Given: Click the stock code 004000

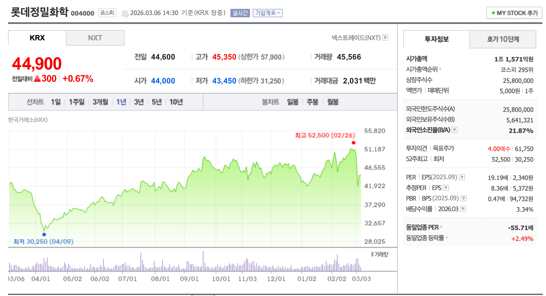Looking at the screenshot, I should coord(83,13).
